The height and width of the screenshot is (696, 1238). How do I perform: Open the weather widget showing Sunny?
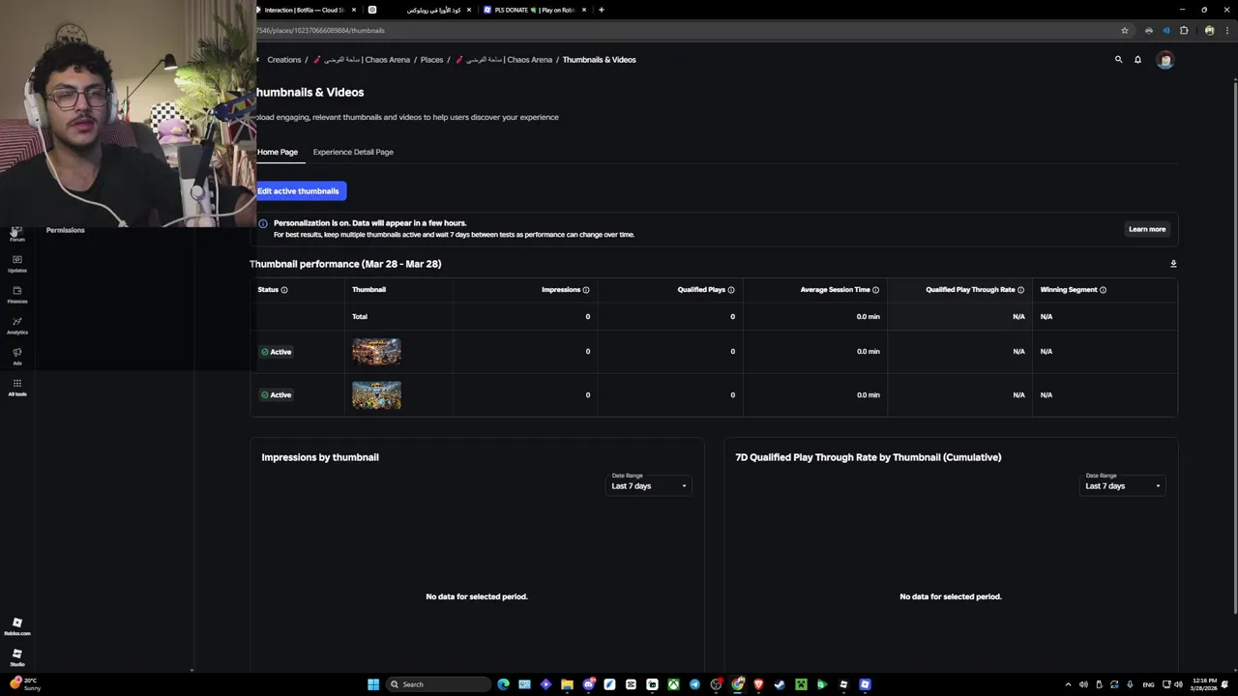pos(24,684)
